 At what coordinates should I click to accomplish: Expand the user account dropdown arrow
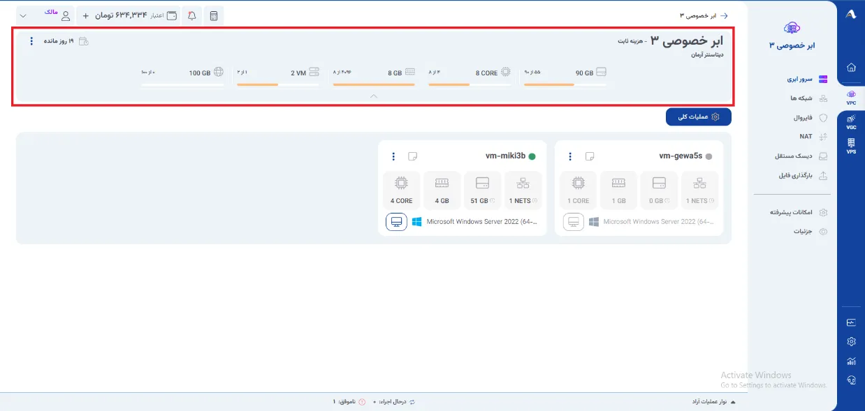pyautogui.click(x=23, y=15)
